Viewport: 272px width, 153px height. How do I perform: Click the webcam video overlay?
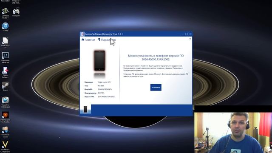(233, 133)
